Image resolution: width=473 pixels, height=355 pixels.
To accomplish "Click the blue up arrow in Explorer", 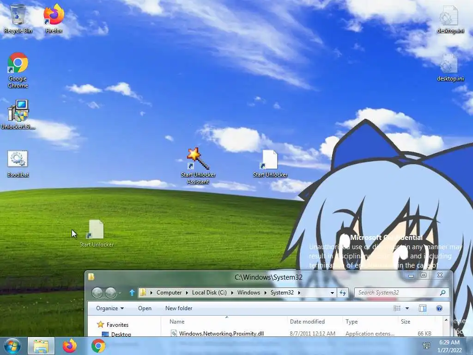I will [x=132, y=293].
